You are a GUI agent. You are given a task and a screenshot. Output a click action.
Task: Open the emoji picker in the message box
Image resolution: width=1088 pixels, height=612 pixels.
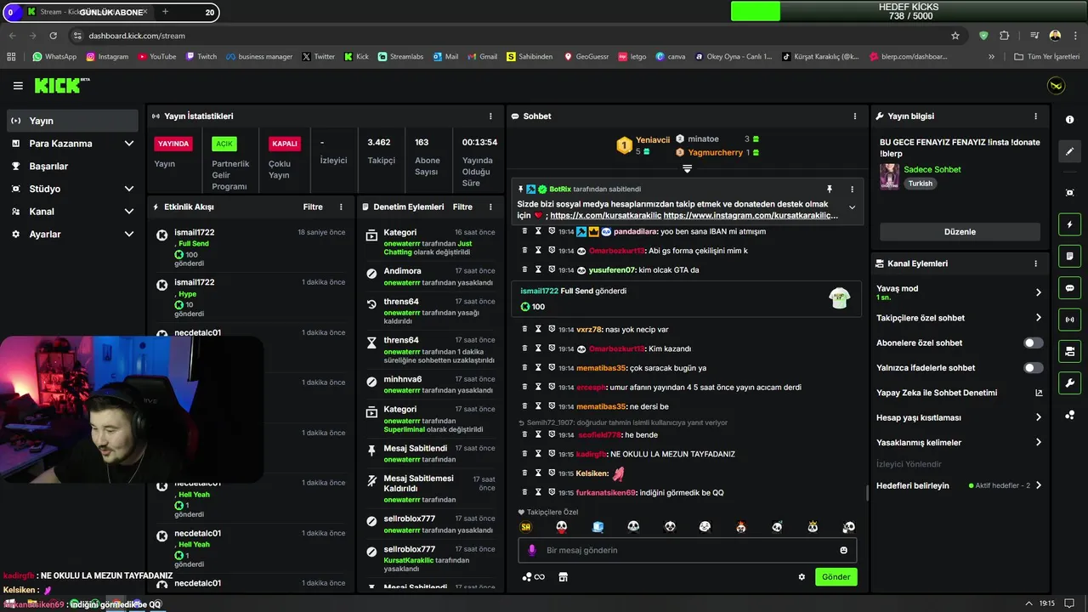(843, 550)
